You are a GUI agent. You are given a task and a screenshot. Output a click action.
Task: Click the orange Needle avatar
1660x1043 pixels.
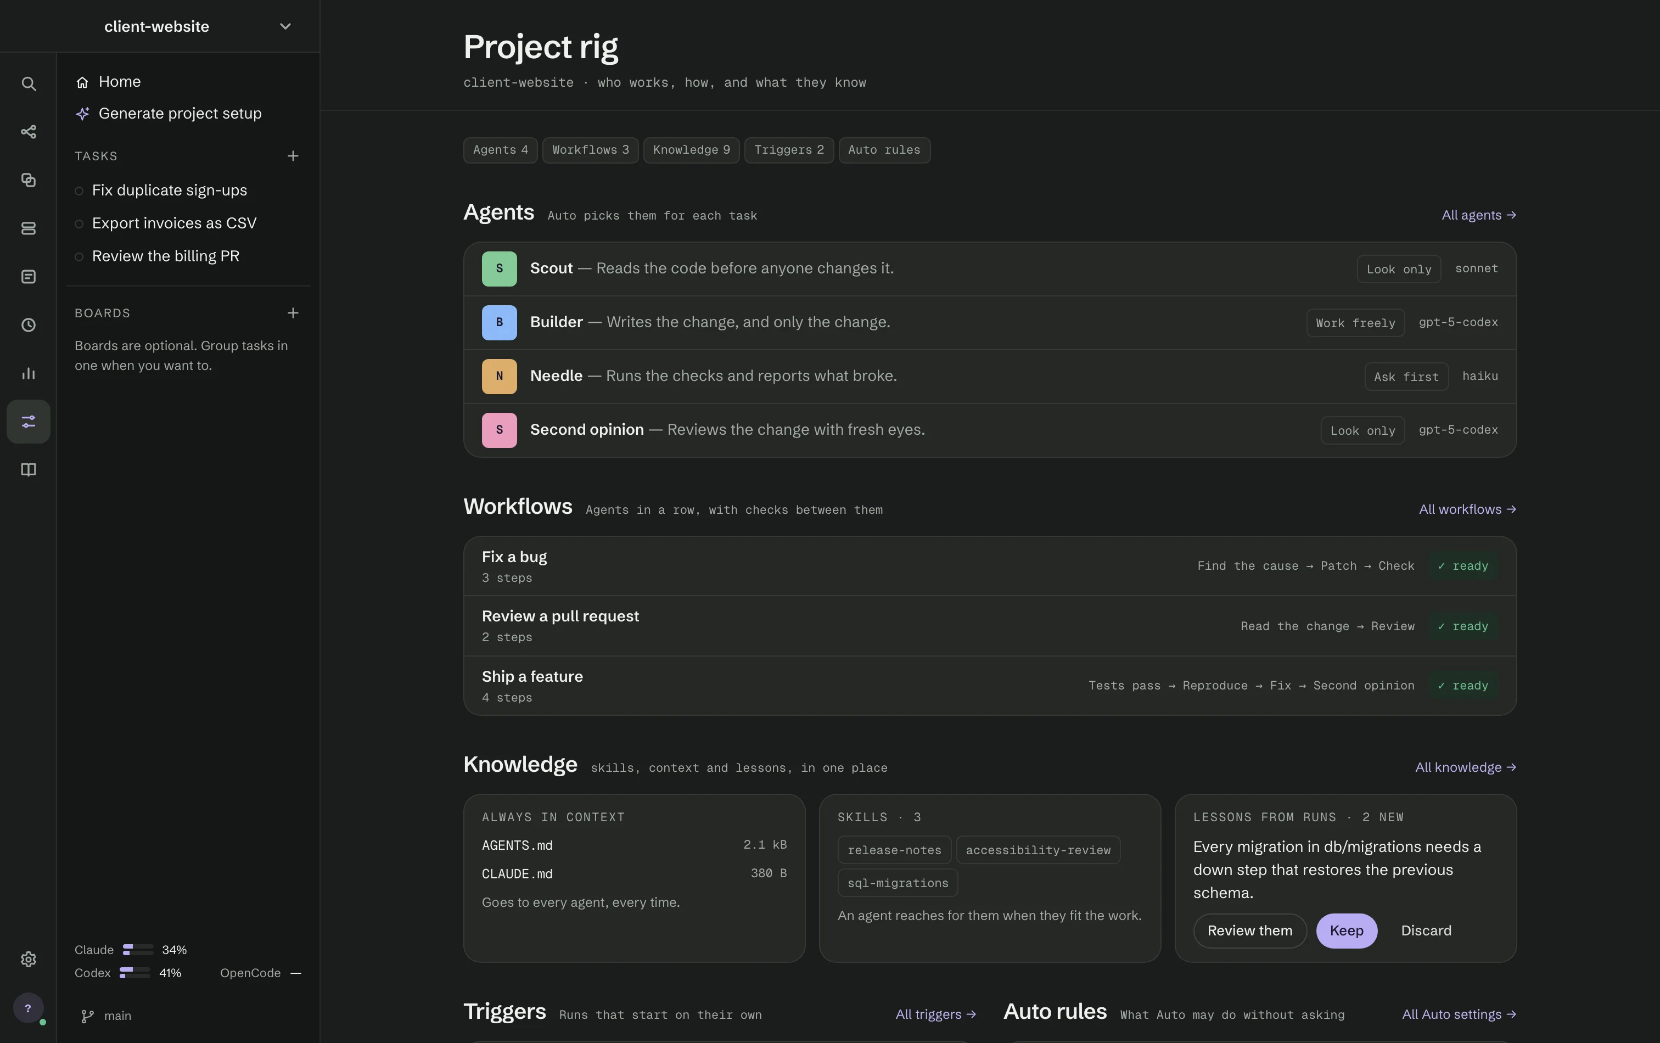click(499, 377)
